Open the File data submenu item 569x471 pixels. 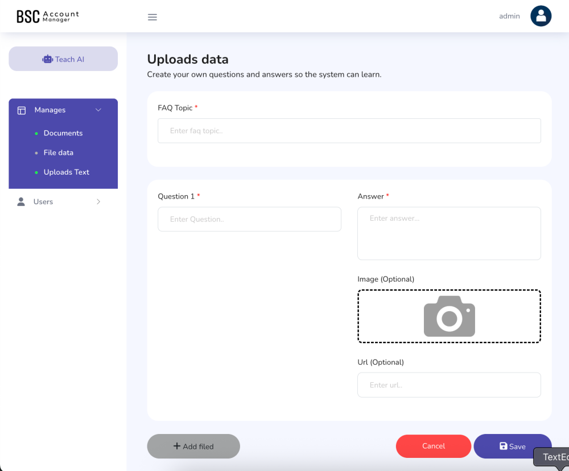(59, 153)
